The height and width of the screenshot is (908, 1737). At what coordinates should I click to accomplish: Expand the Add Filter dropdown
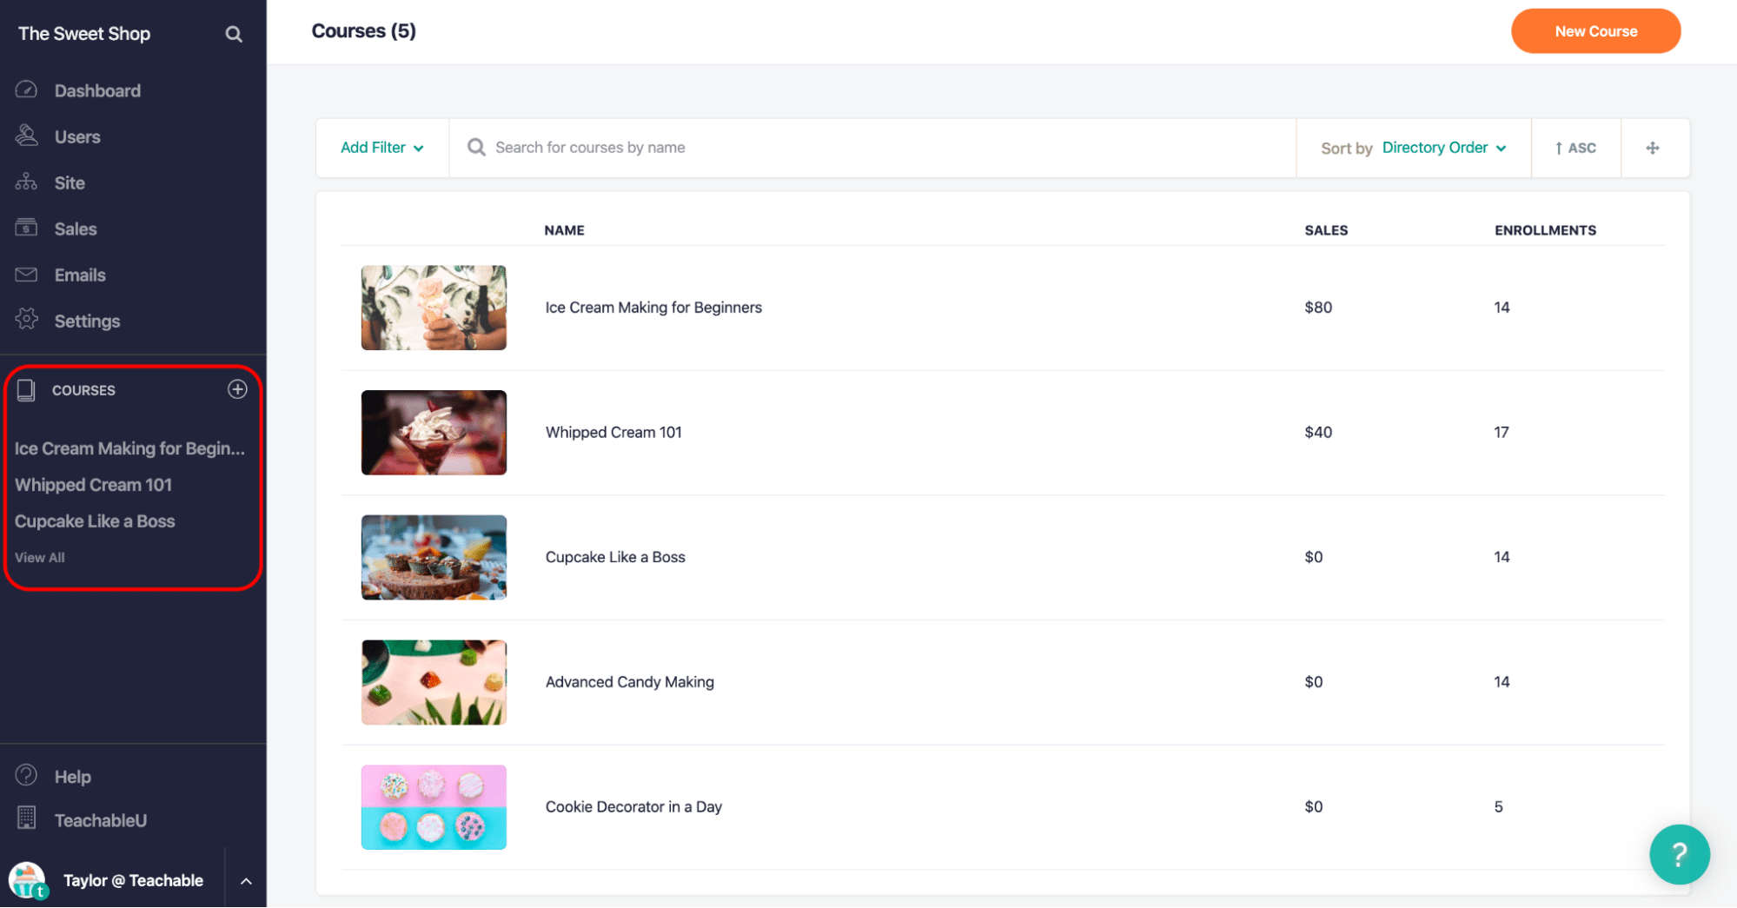coord(381,148)
